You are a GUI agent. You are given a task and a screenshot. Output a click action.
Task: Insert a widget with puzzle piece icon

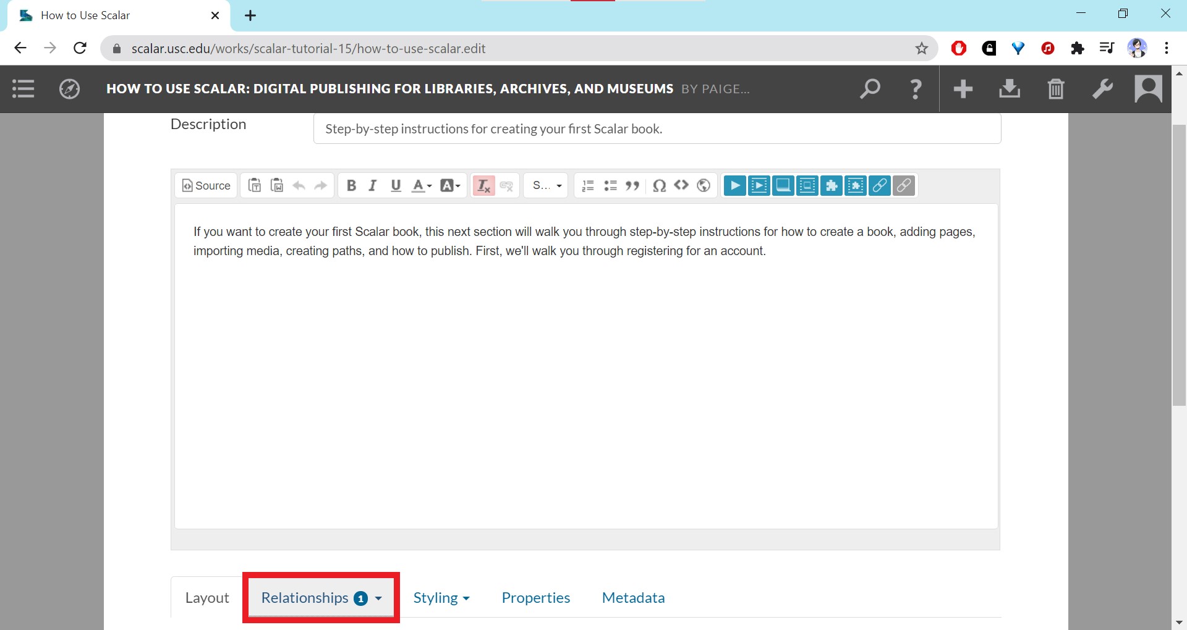coord(832,186)
